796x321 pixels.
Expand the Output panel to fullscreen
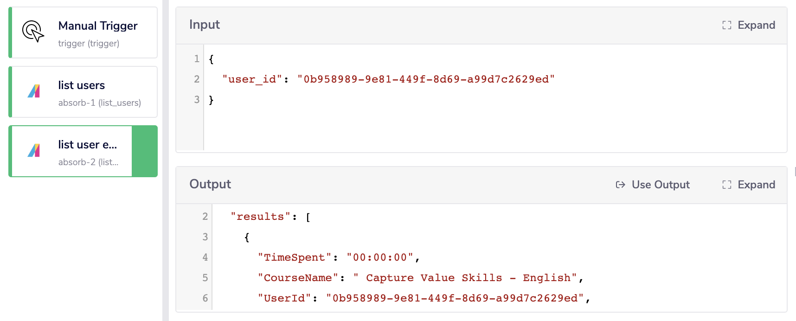[748, 185]
